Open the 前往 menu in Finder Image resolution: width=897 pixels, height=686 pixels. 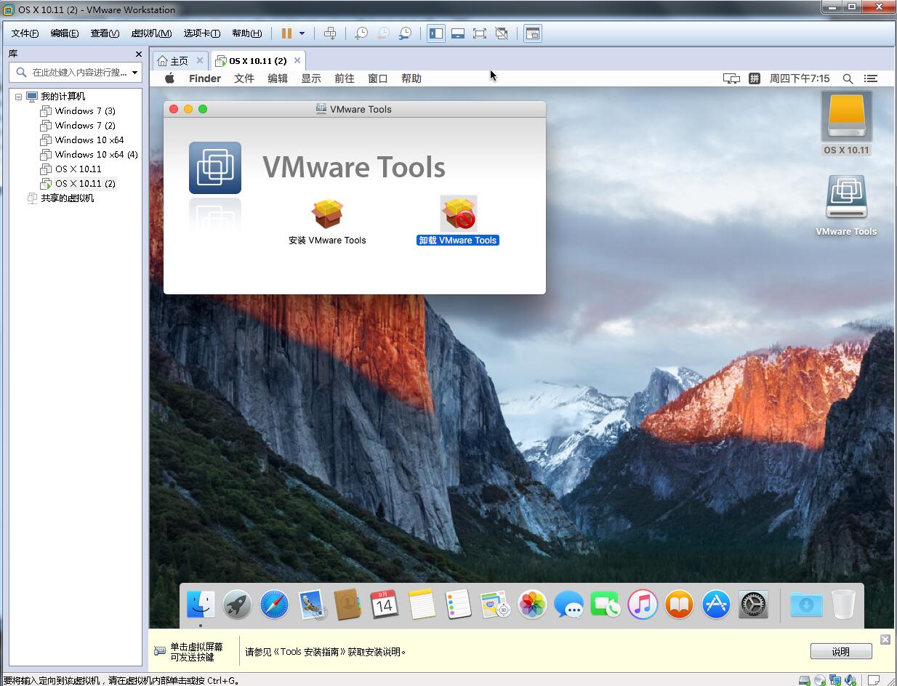[x=345, y=78]
